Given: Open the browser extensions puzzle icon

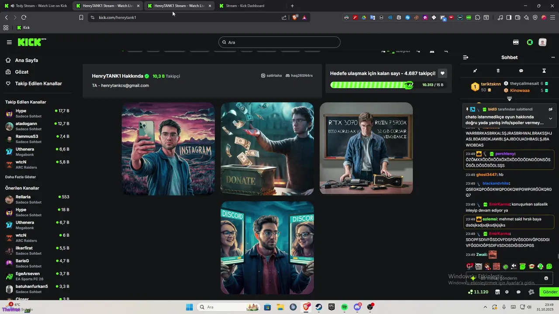Looking at the screenshot, I should click(478, 17).
